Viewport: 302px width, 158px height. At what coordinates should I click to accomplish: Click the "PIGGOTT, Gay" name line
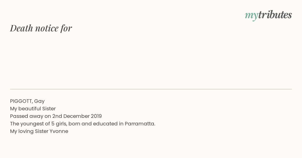click(27, 101)
